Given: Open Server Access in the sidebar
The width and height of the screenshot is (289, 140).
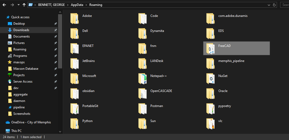Looking at the screenshot, I should (23, 82).
